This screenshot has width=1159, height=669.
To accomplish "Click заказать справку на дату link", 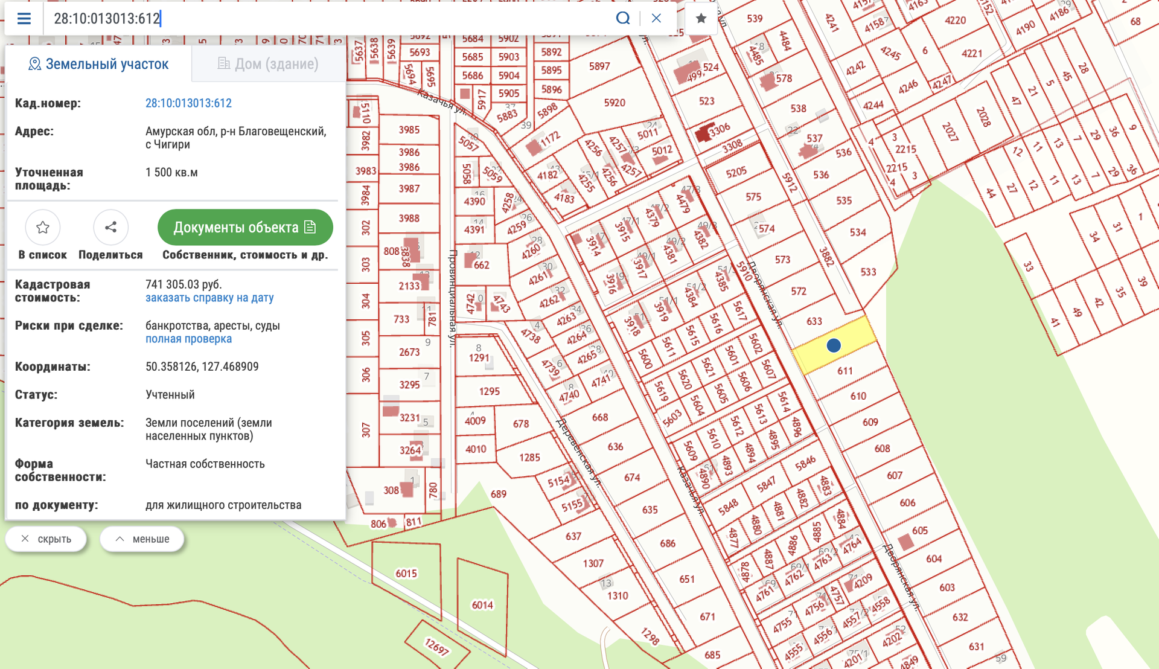I will pyautogui.click(x=209, y=298).
